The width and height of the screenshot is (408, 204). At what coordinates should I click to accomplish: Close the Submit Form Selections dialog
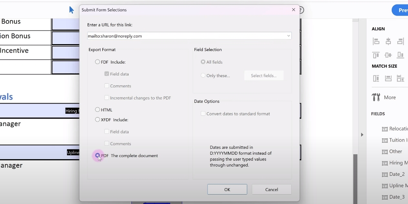coord(293,10)
